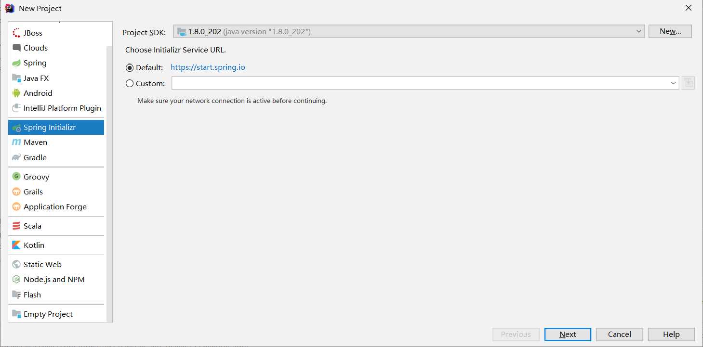Select the Default URL radio button
This screenshot has width=703, height=347.
tap(129, 68)
